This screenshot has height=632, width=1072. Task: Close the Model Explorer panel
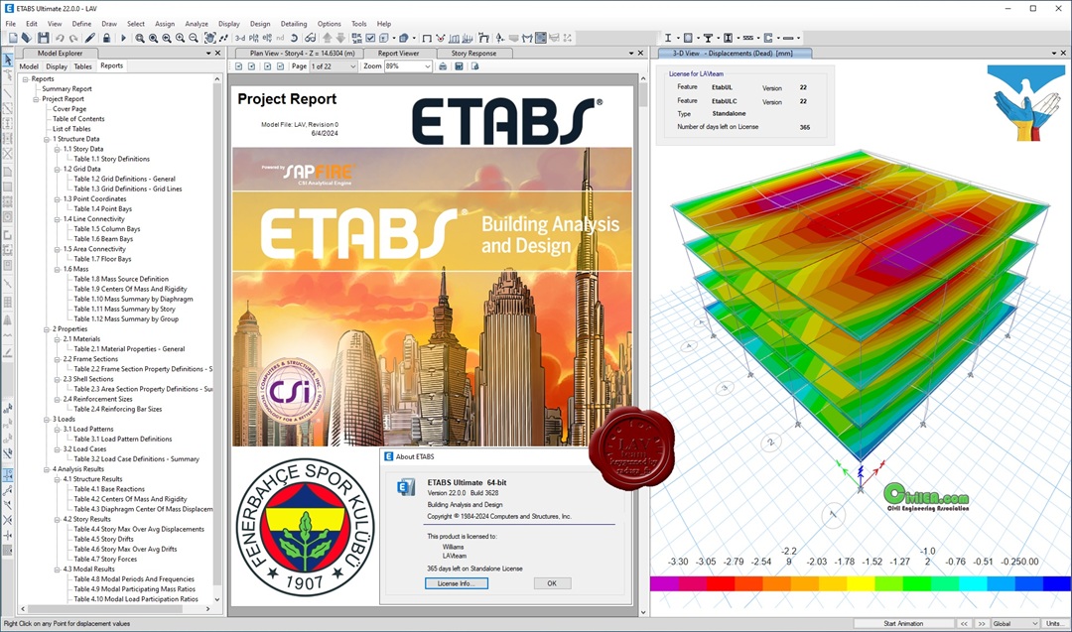pyautogui.click(x=218, y=53)
